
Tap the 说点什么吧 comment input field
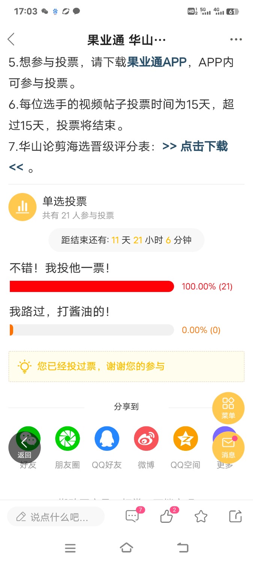[56, 517]
